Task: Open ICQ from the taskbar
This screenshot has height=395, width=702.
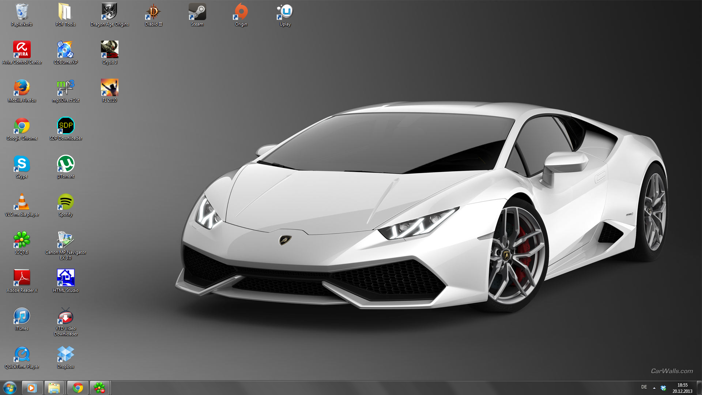Action: [x=99, y=388]
